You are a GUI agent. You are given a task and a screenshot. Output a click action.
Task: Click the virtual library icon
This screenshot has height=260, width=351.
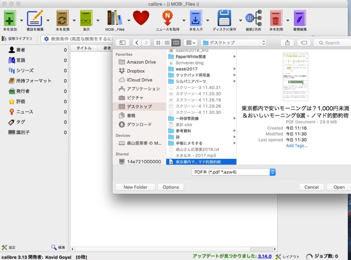[4, 39]
